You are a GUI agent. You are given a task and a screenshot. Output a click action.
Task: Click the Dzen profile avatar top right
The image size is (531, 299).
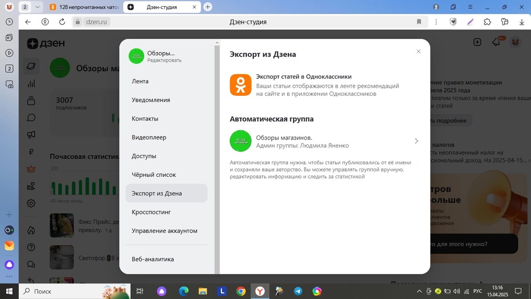[515, 43]
